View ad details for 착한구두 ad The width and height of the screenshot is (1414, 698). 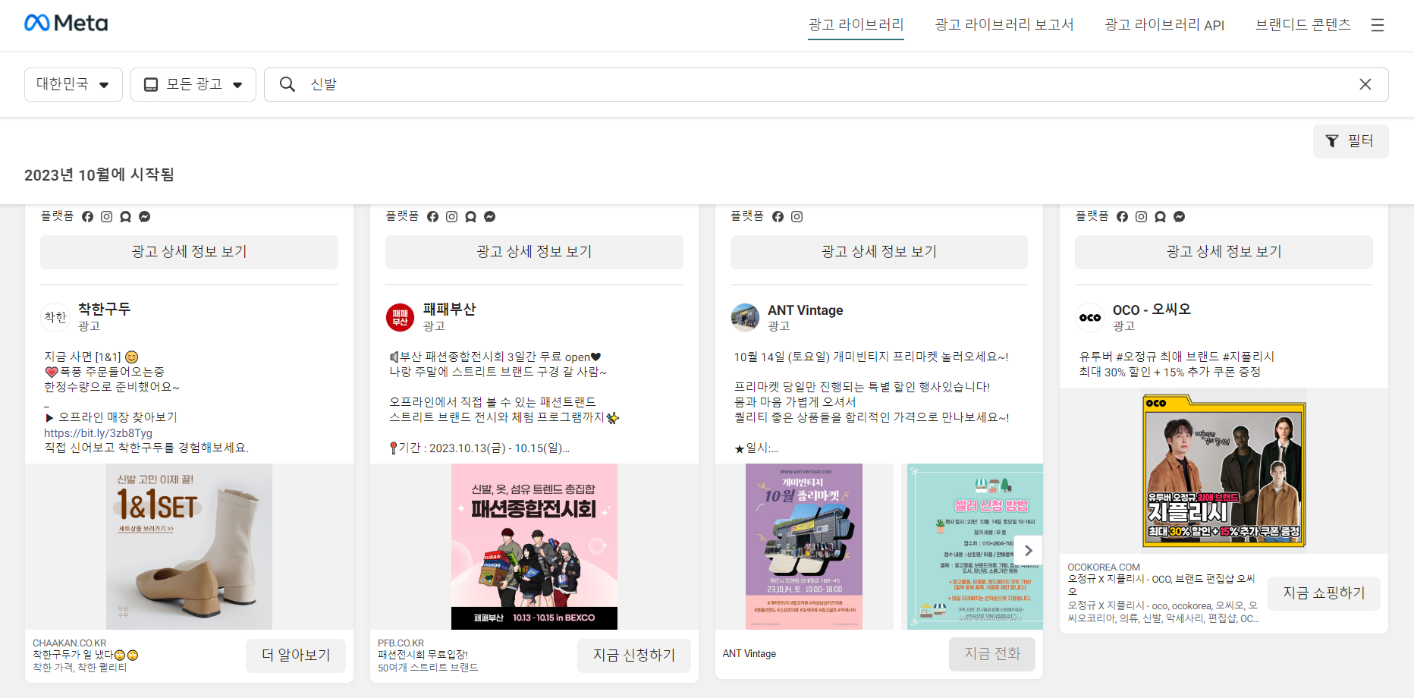(x=189, y=252)
